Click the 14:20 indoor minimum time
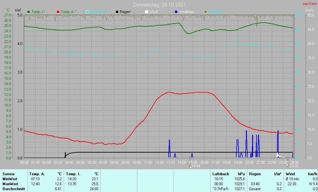 [x=72, y=179]
